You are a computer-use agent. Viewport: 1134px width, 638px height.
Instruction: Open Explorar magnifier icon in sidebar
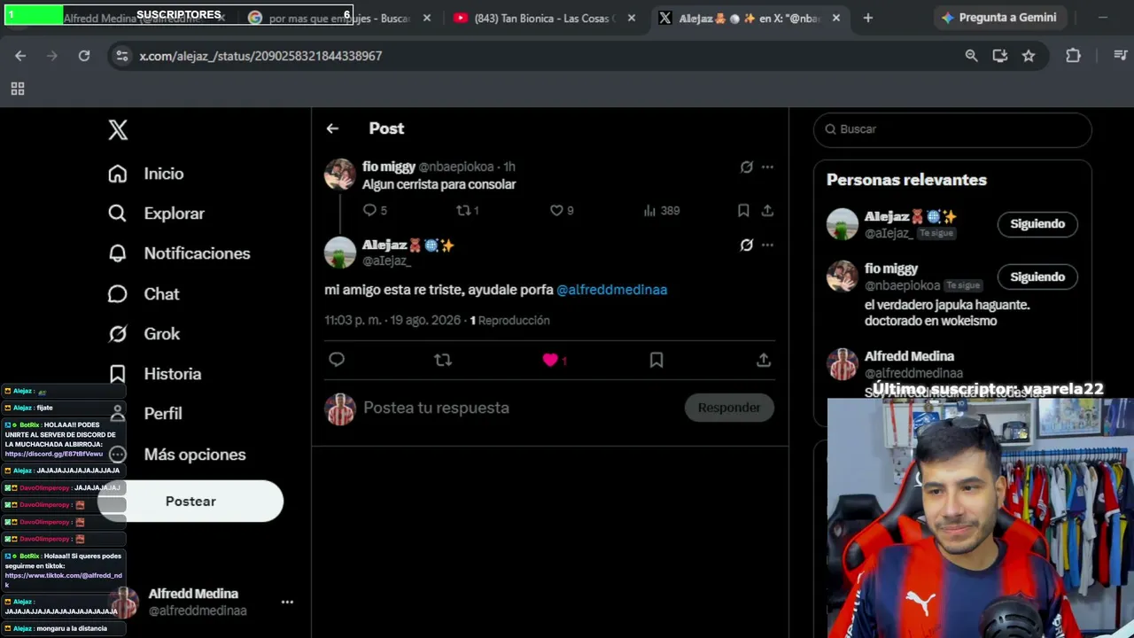pos(118,214)
